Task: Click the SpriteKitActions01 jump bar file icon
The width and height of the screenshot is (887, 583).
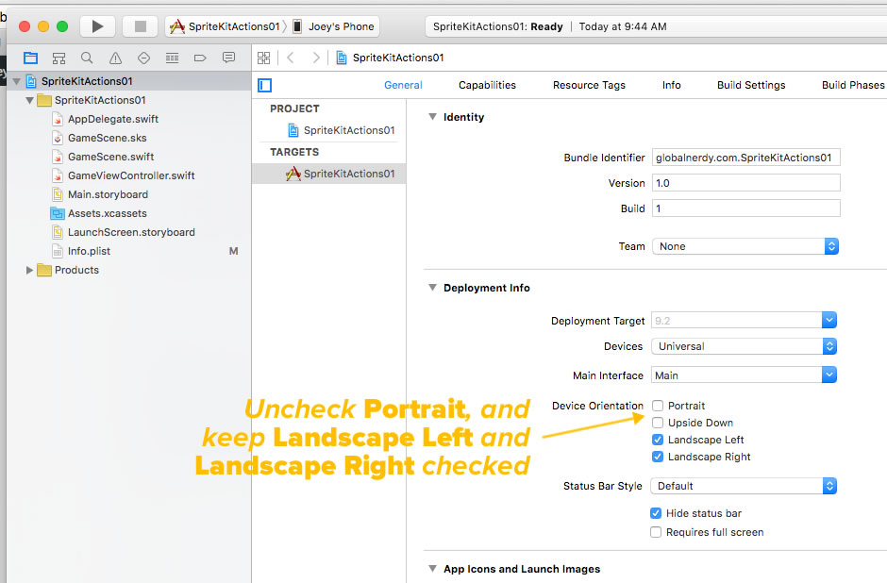Action: (342, 58)
